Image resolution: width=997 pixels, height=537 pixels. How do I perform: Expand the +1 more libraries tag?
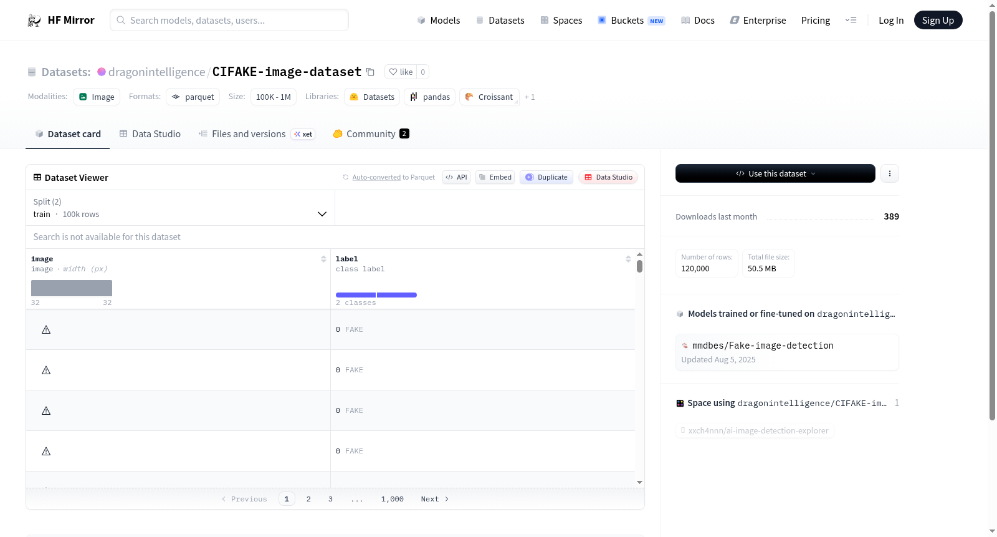click(x=530, y=97)
